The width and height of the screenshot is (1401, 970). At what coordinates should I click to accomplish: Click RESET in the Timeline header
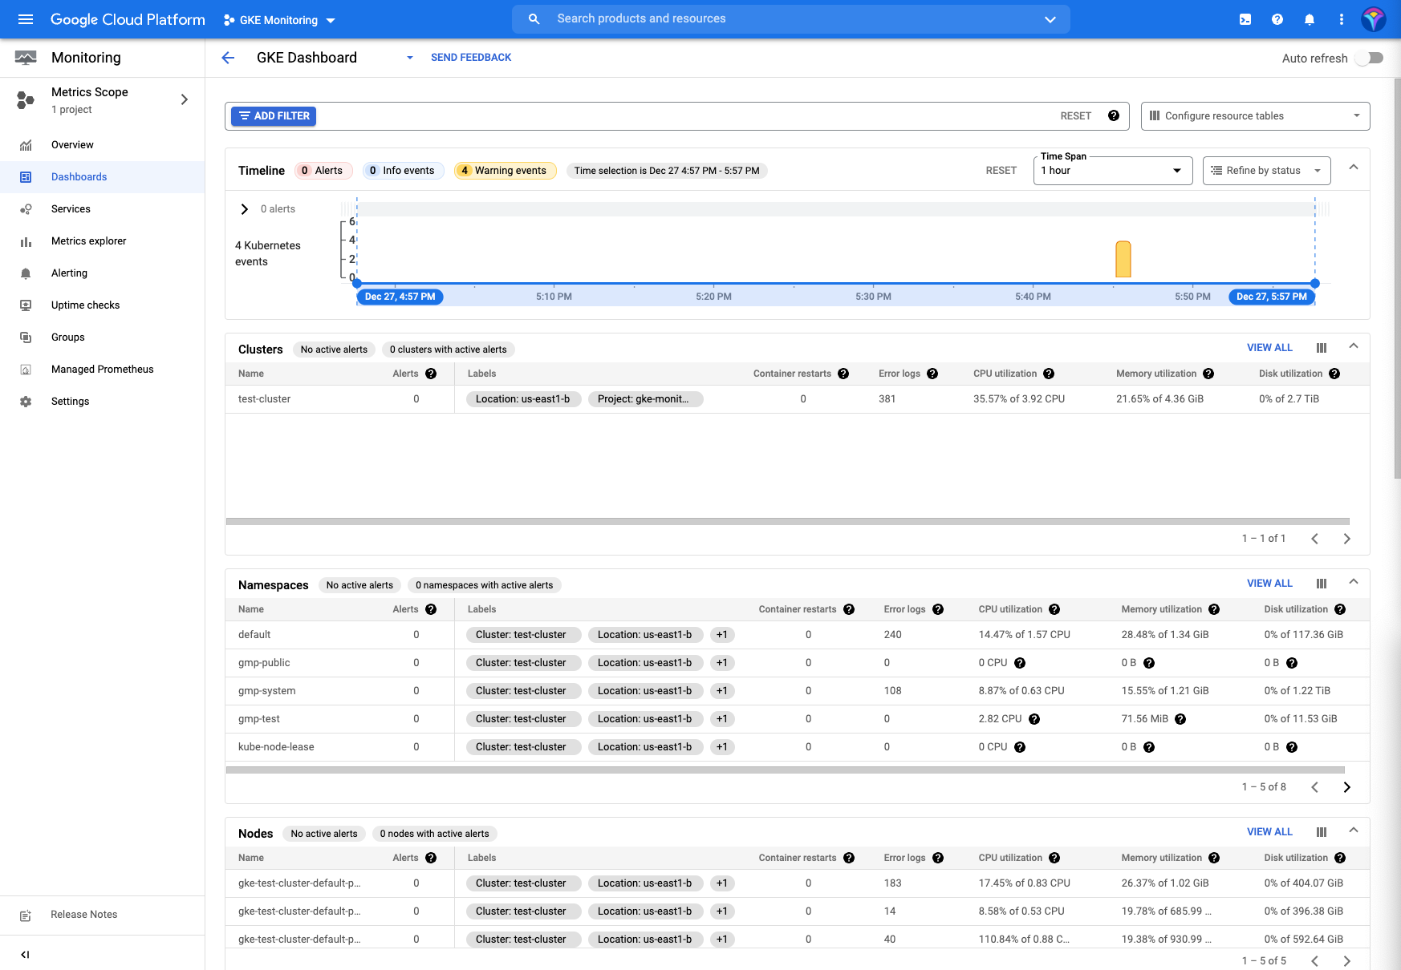1001,171
